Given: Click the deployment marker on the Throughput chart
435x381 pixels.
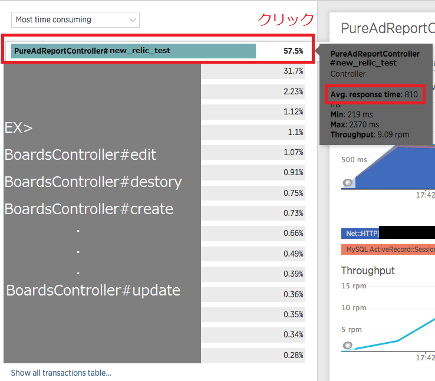Looking at the screenshot, I should [x=348, y=346].
